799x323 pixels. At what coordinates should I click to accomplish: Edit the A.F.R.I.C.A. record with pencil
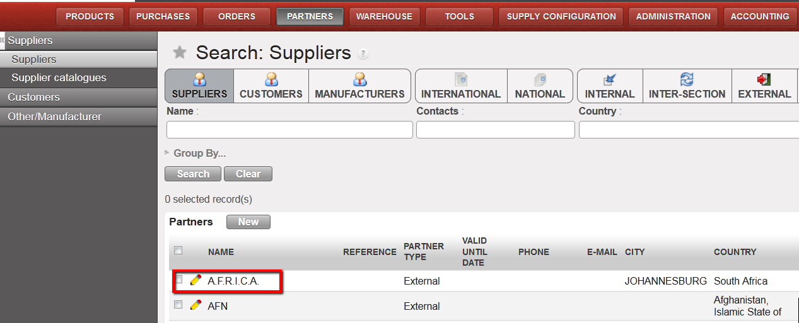tap(196, 280)
